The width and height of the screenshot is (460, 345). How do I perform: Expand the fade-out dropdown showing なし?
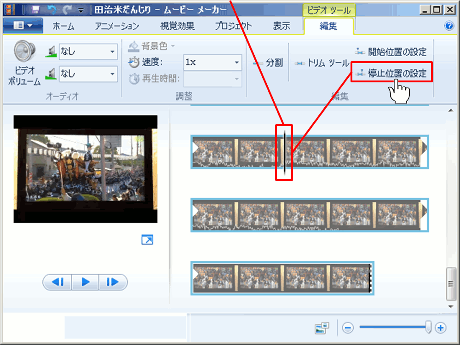click(x=112, y=74)
